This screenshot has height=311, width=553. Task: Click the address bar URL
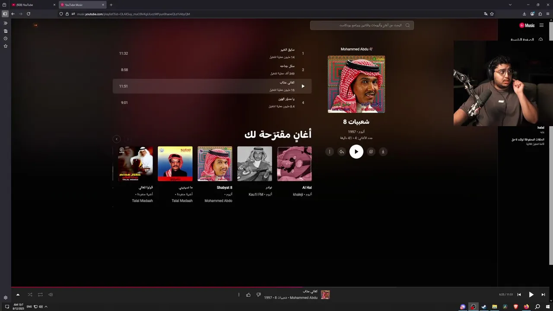click(133, 14)
